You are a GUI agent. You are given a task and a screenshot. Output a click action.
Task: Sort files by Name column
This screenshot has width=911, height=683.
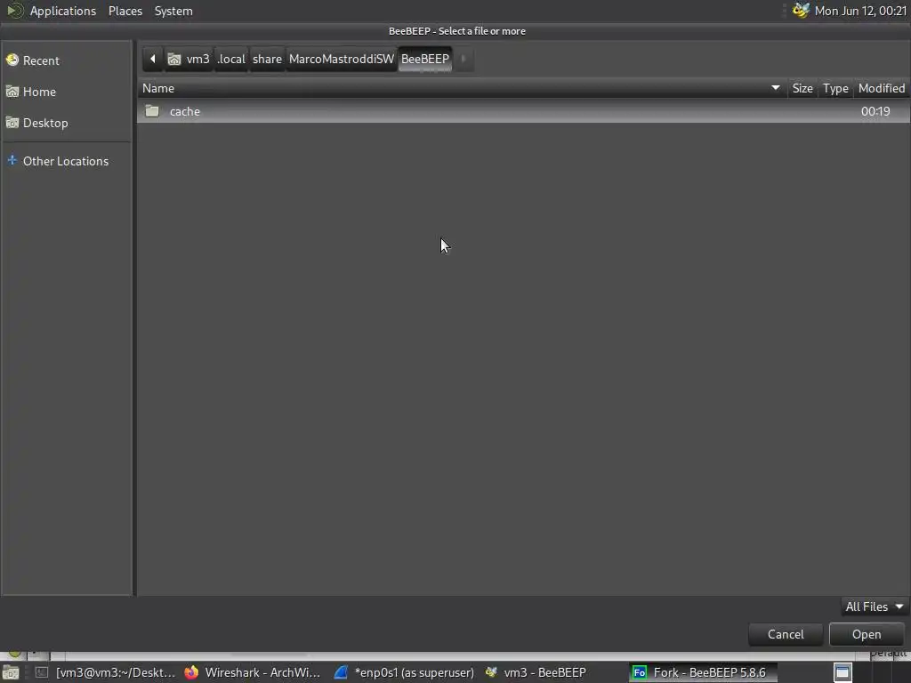pos(462,88)
